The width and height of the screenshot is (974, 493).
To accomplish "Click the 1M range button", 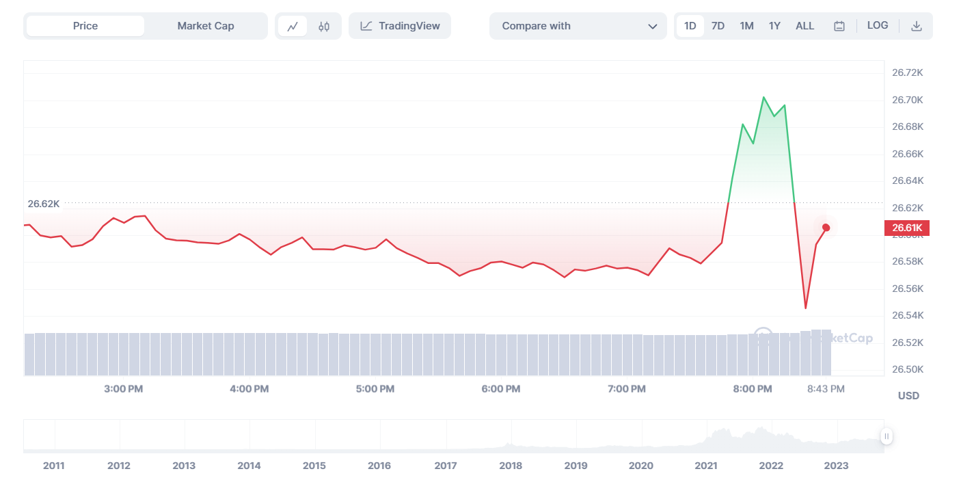I will coord(746,25).
